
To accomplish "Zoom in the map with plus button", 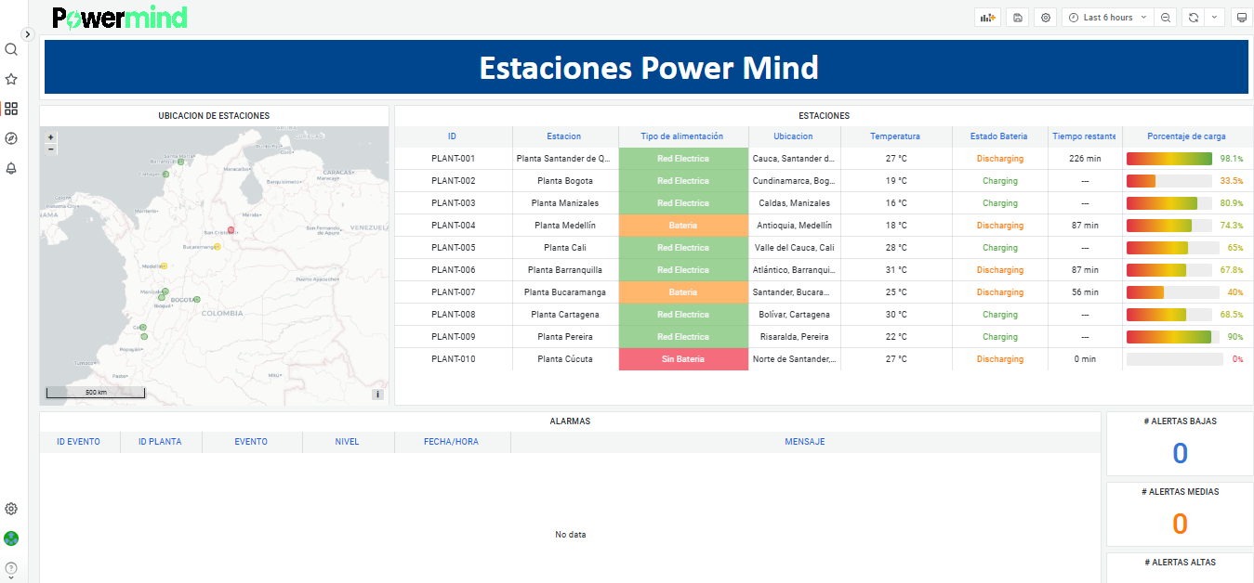I will click(x=51, y=137).
